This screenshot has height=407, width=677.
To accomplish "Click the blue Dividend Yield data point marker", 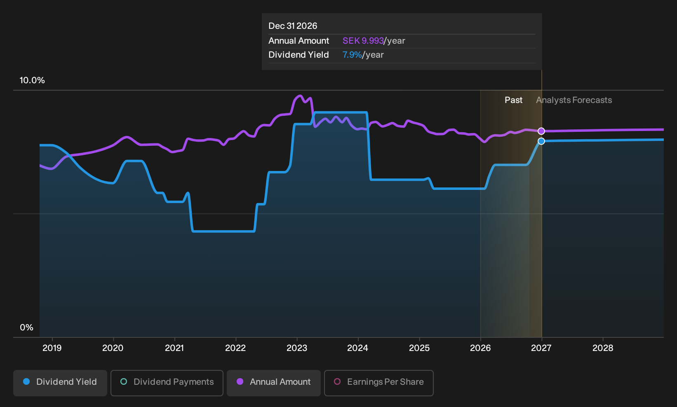I will point(541,141).
